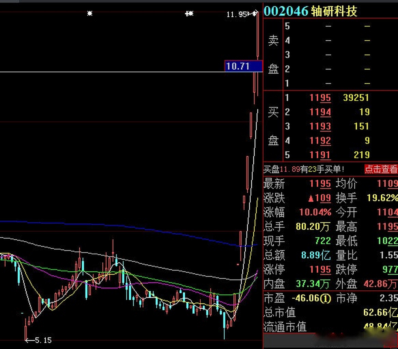
Task: Click the 现手 value 722
Action: pos(323,241)
